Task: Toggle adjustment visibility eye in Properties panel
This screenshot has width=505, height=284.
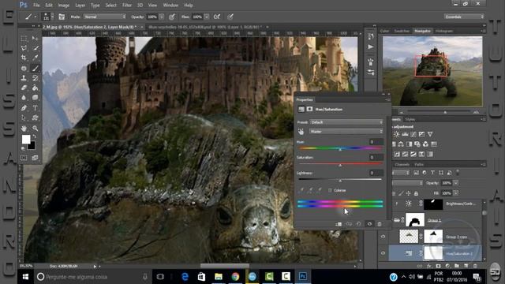Action: click(x=369, y=224)
